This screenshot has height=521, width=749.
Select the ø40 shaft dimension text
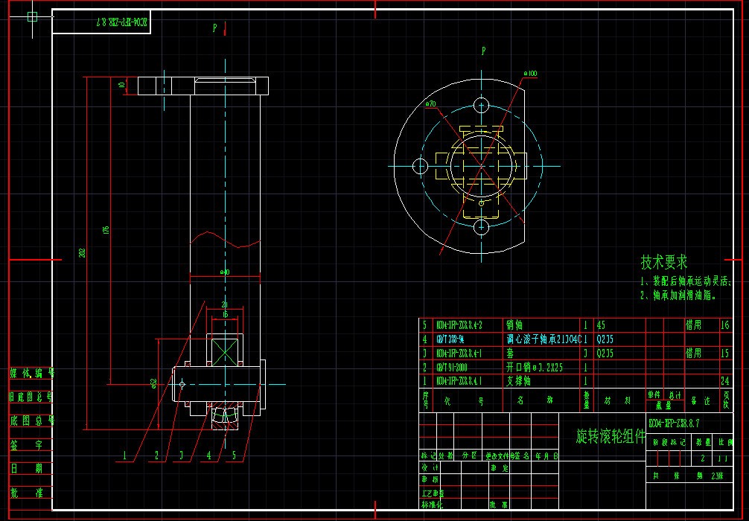tap(225, 272)
